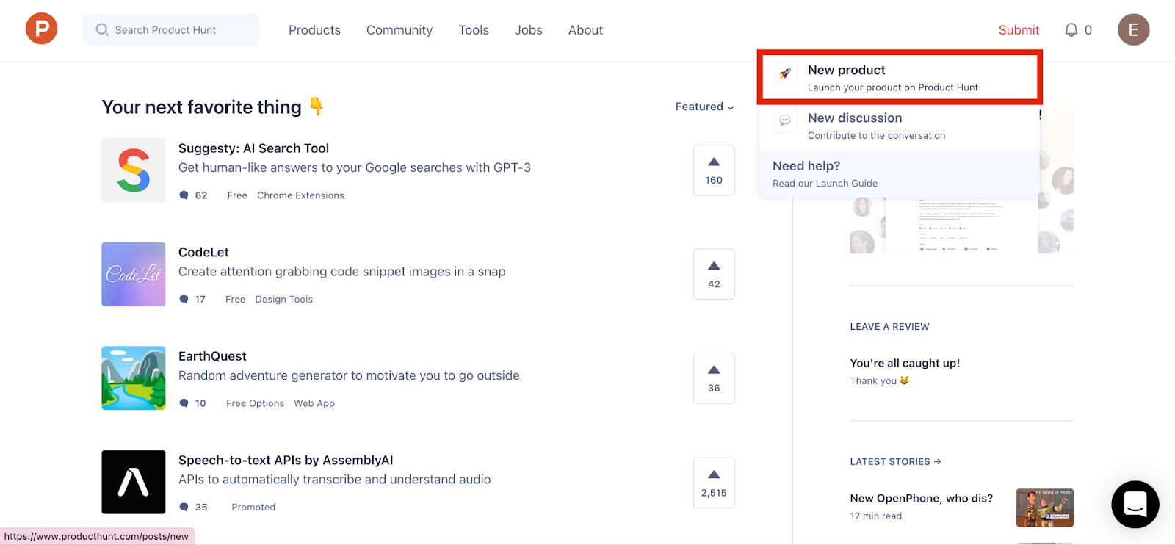
Task: Click the Design Tools topic tag
Action: [x=284, y=300]
